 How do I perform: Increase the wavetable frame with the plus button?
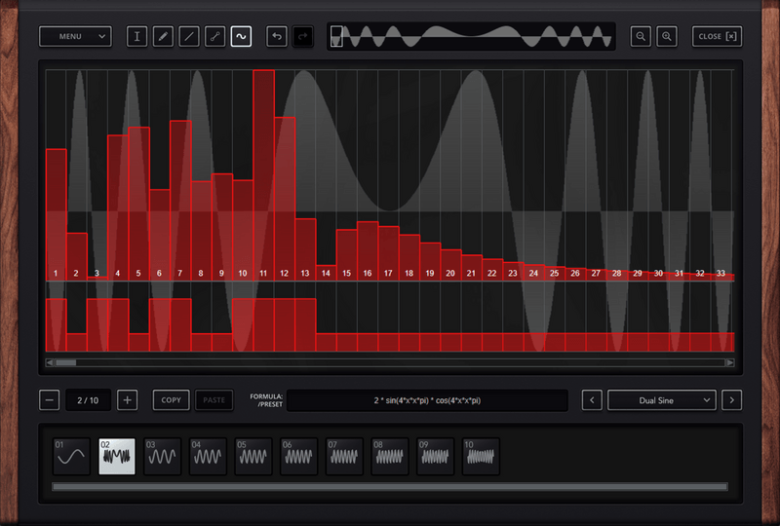click(128, 400)
